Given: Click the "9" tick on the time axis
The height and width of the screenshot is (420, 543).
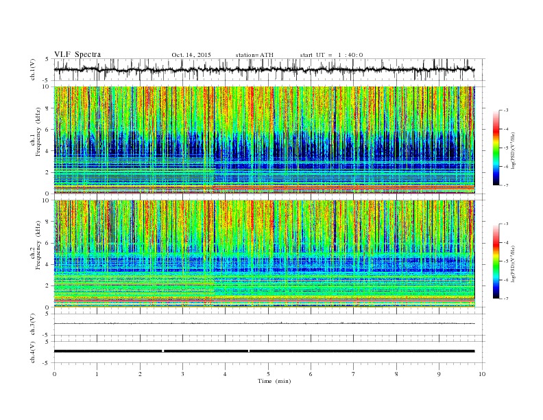Looking at the screenshot, I should pyautogui.click(x=439, y=374).
